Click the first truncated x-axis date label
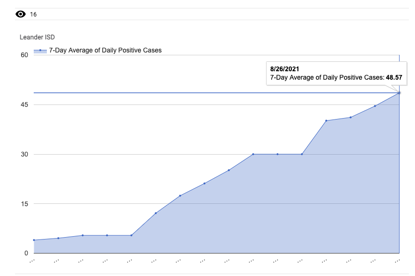 [32, 261]
